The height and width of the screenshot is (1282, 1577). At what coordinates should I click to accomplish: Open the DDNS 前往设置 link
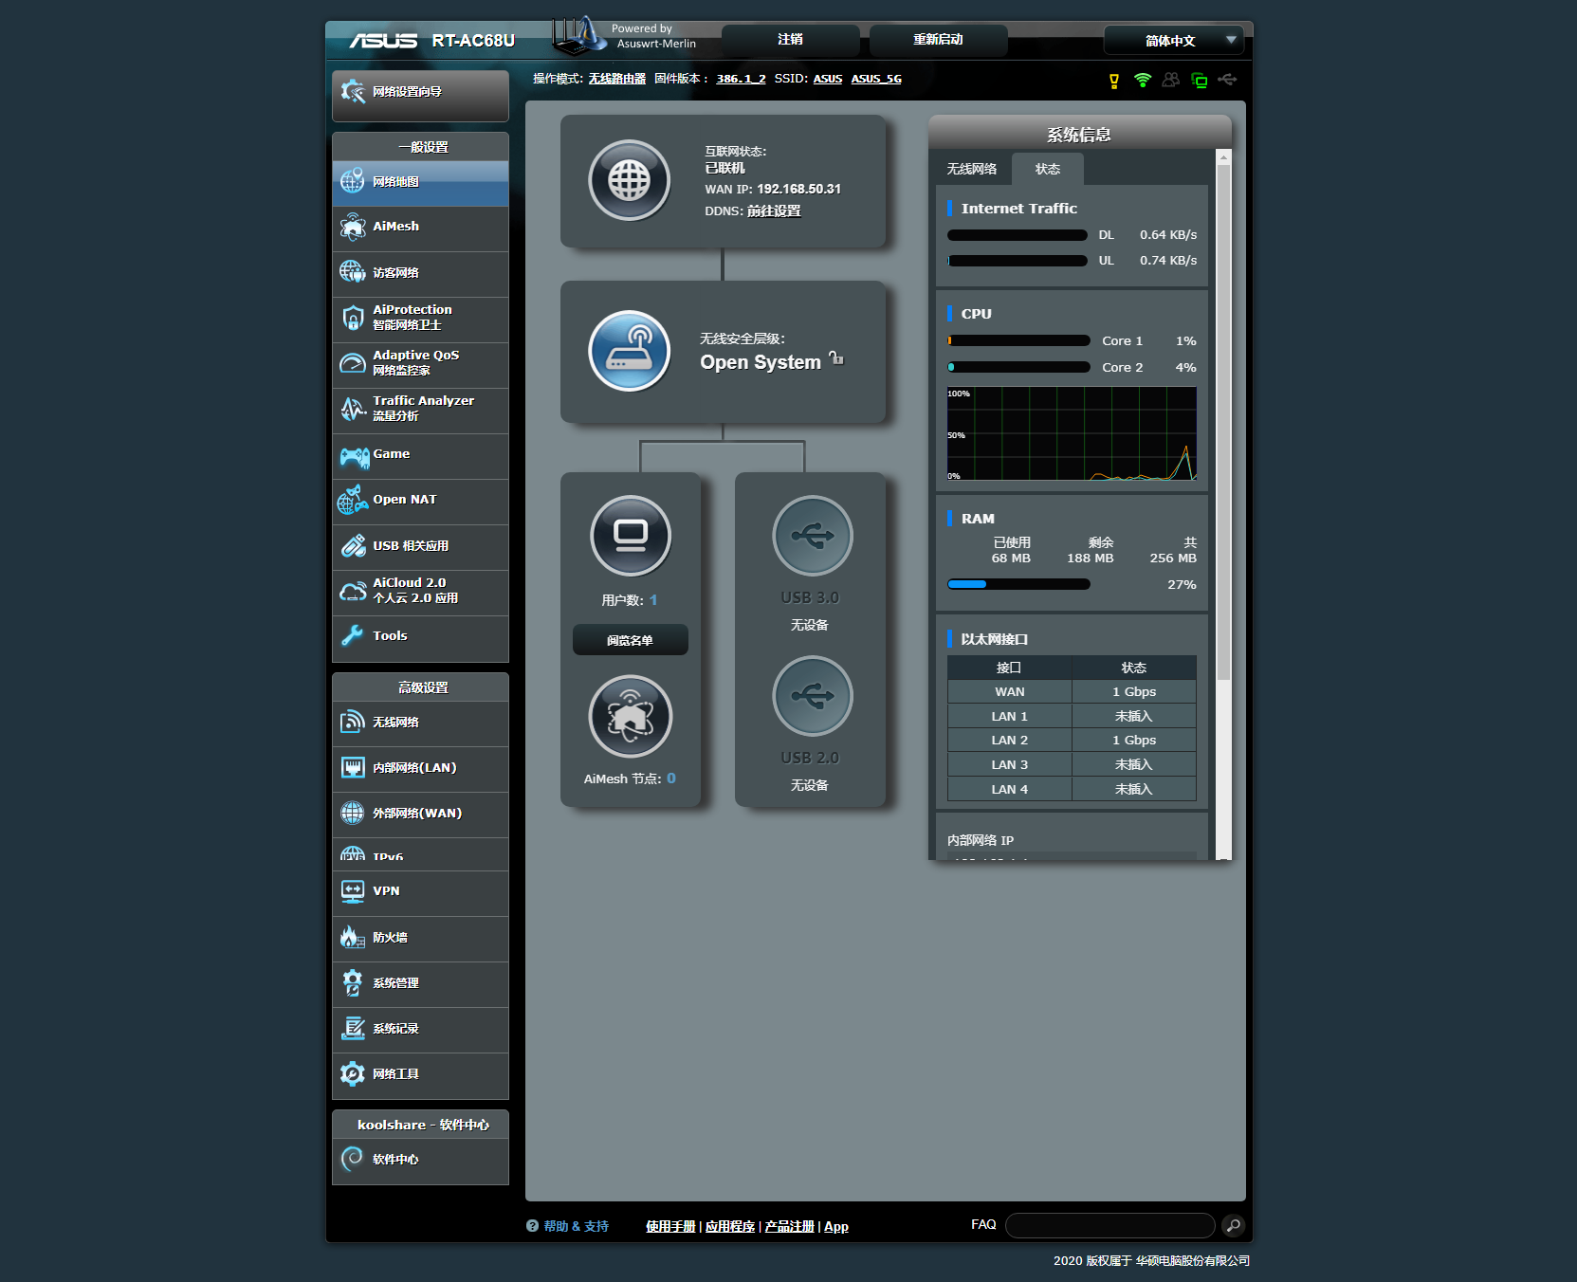tap(773, 211)
